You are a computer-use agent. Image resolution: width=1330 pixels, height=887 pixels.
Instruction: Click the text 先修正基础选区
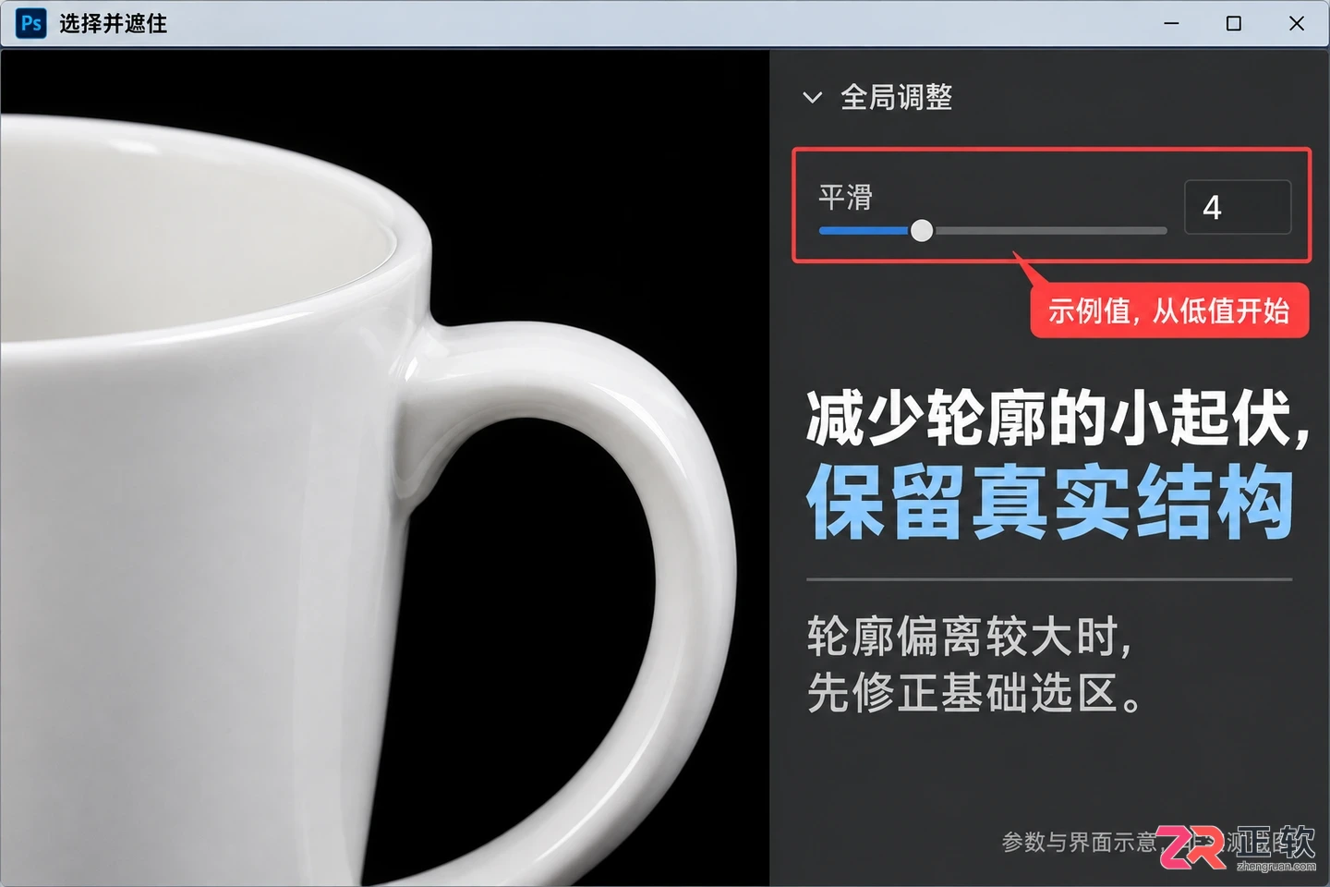pyautogui.click(x=962, y=692)
